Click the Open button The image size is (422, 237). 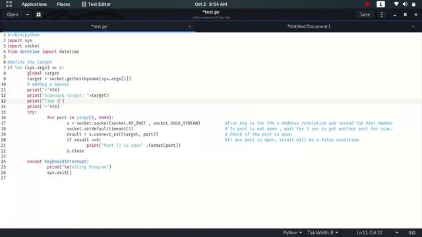pyautogui.click(x=13, y=14)
